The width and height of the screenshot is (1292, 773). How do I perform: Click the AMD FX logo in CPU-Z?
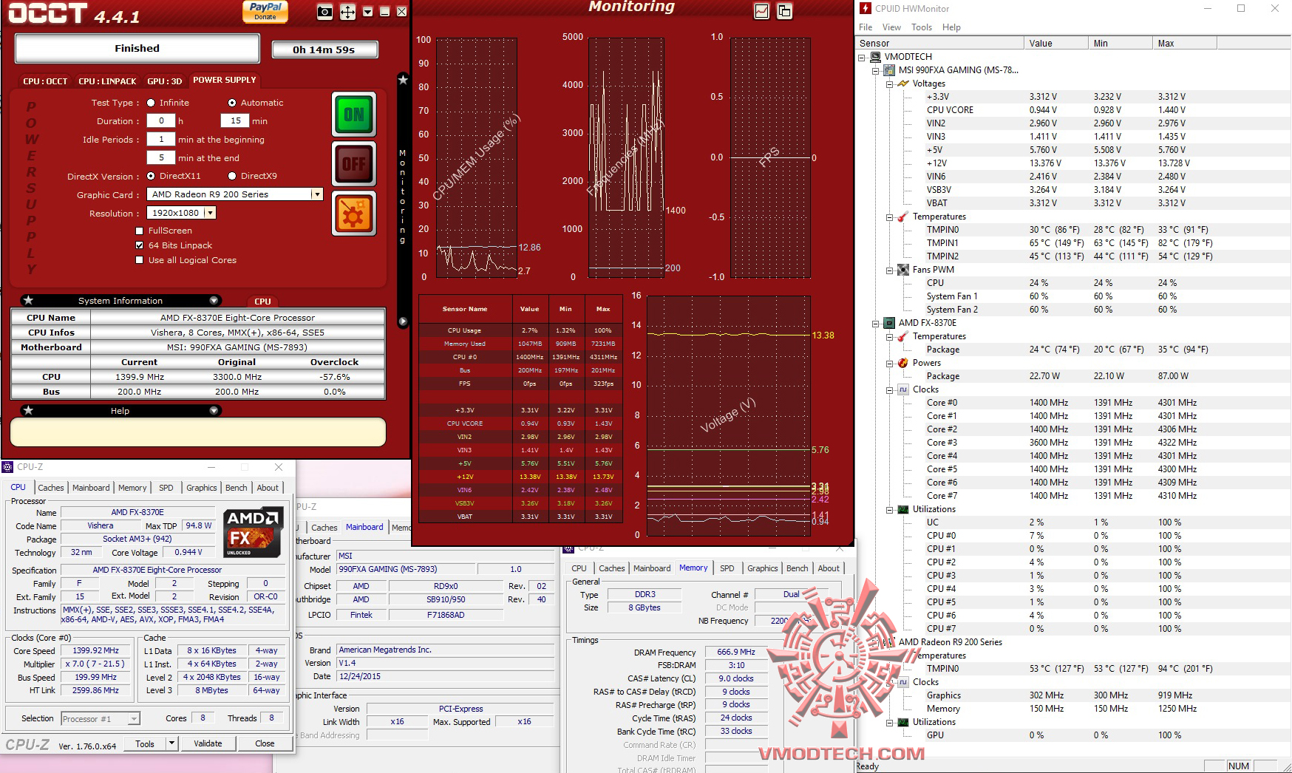[x=253, y=532]
